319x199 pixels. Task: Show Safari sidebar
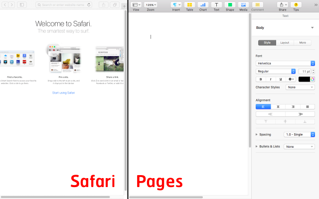(x=22, y=4)
